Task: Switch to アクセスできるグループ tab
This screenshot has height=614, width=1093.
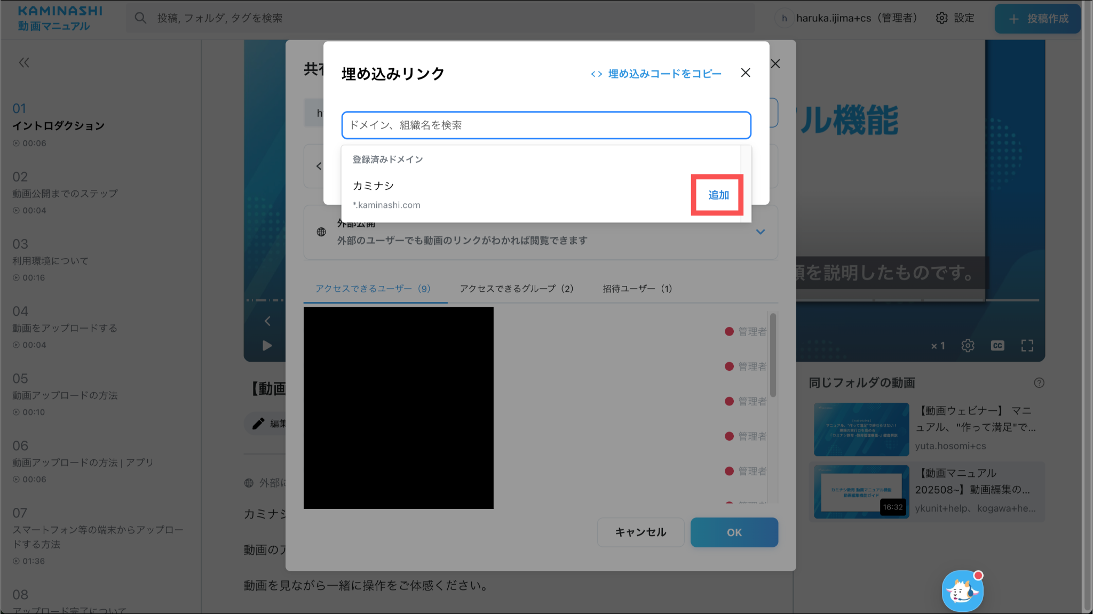Action: 516,289
